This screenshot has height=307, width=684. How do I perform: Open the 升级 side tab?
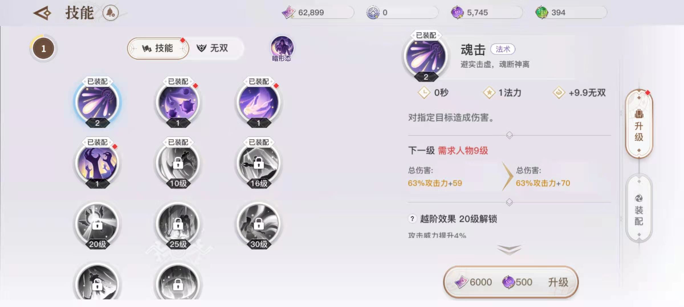639,124
